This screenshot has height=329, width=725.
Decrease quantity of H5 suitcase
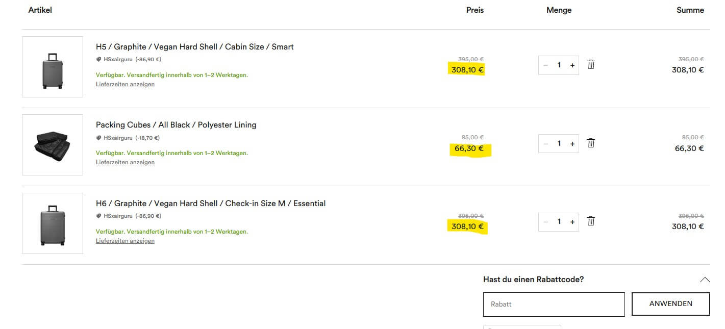pyautogui.click(x=546, y=65)
